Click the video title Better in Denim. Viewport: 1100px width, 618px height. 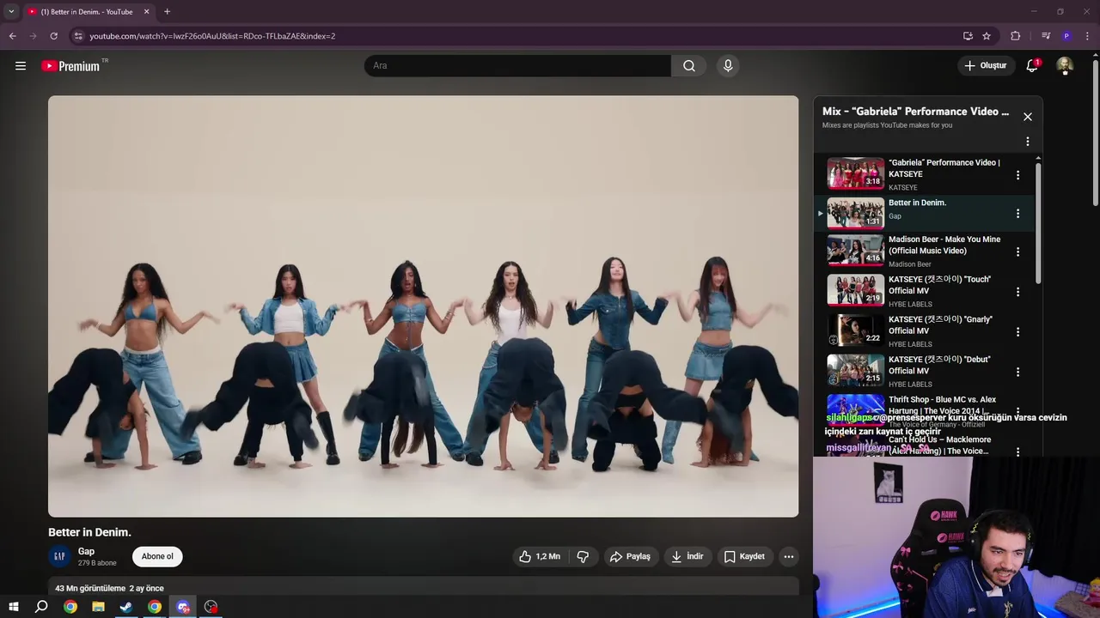(x=89, y=533)
